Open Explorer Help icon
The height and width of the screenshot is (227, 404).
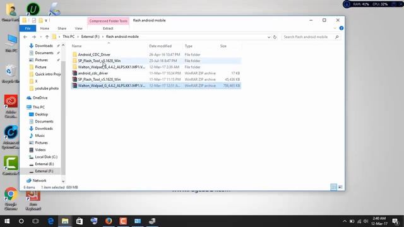342,28
